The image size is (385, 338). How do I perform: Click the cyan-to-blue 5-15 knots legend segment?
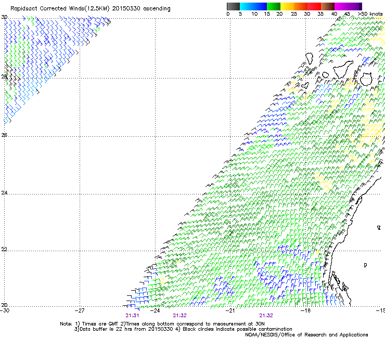click(253, 6)
